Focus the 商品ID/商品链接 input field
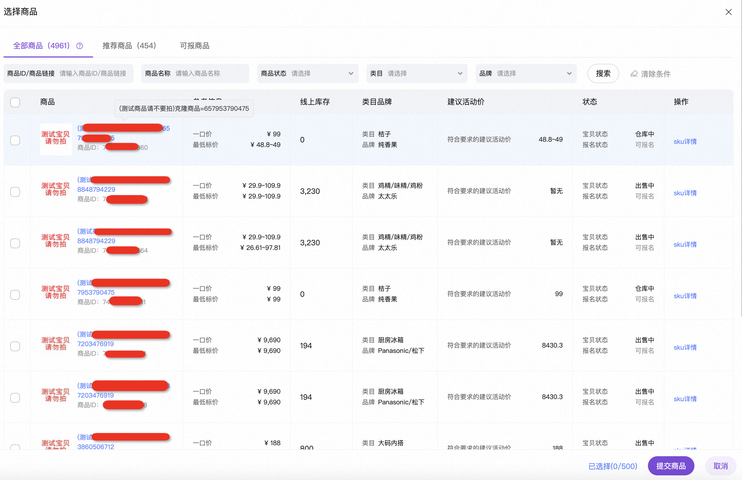Image resolution: width=742 pixels, height=480 pixels. tap(69, 73)
